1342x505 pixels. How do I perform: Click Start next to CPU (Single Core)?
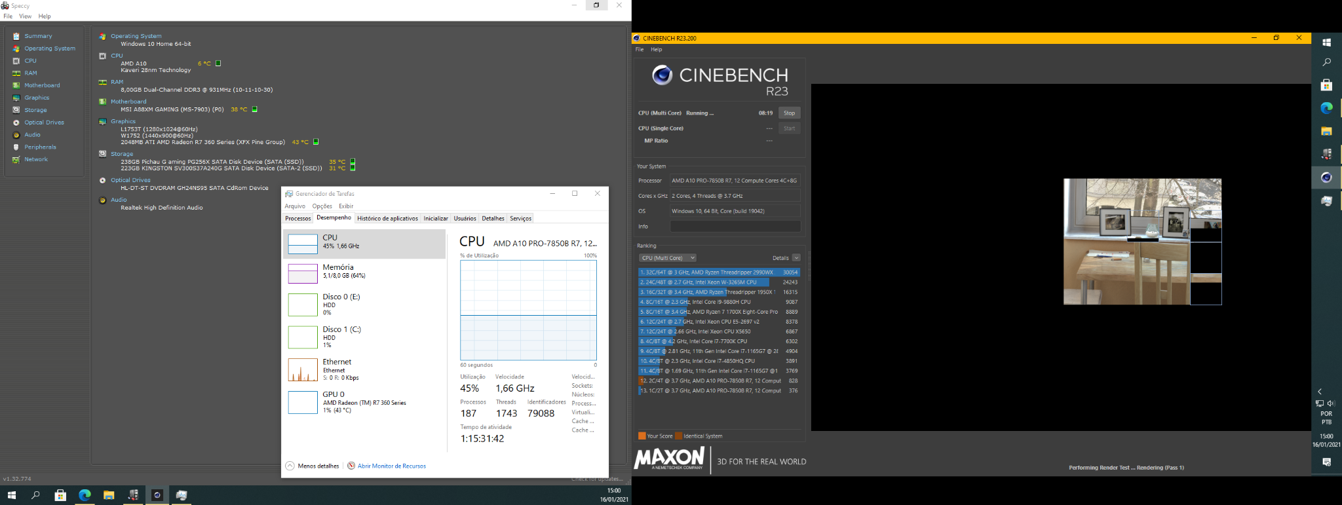pyautogui.click(x=789, y=128)
